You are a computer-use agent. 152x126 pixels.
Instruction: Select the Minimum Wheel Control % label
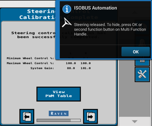30,58
